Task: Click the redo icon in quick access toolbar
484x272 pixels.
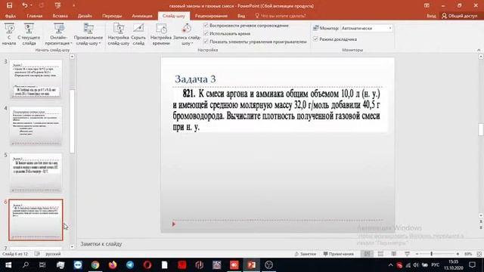Action: click(x=42, y=5)
